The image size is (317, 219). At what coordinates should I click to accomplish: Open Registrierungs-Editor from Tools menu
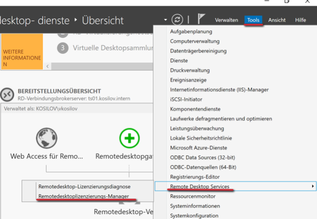[x=195, y=177]
